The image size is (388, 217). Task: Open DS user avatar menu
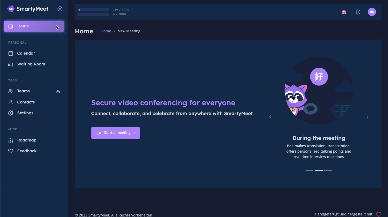pyautogui.click(x=372, y=12)
